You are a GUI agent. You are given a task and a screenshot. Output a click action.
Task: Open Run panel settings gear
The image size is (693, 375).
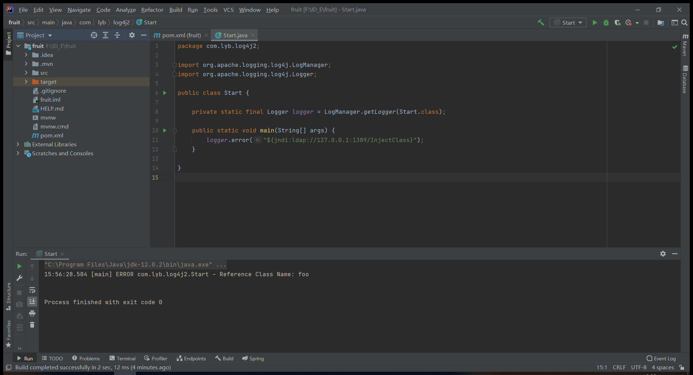click(x=663, y=254)
